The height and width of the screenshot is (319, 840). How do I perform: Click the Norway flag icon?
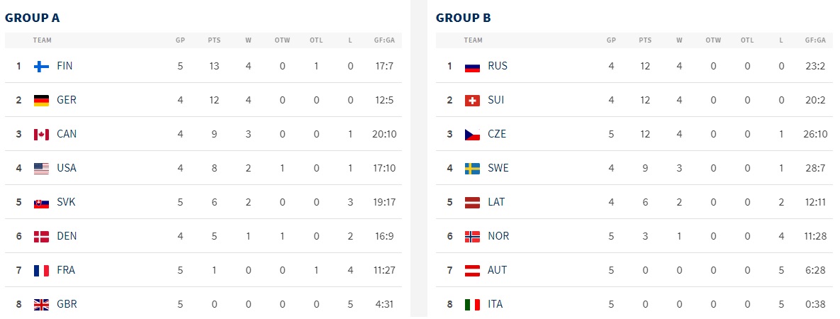[x=472, y=236]
